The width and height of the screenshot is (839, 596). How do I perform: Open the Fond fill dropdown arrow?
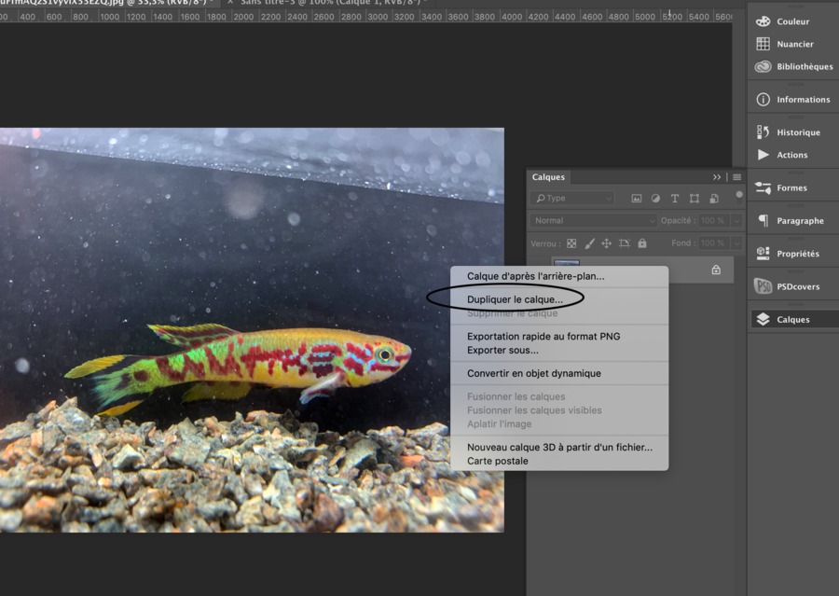coord(736,243)
